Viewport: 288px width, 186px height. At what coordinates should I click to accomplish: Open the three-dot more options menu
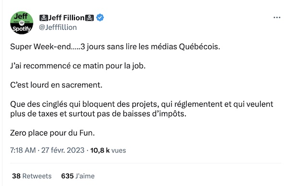tap(277, 17)
